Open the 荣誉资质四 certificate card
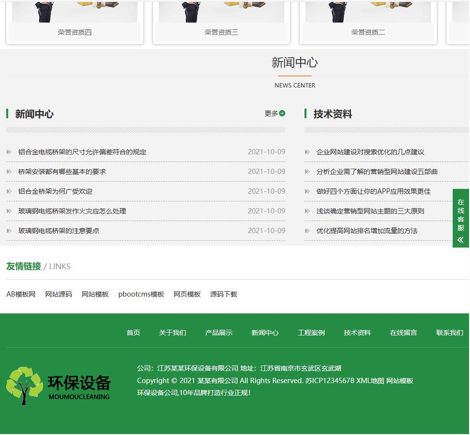Image resolution: width=470 pixels, height=435 pixels. click(75, 23)
